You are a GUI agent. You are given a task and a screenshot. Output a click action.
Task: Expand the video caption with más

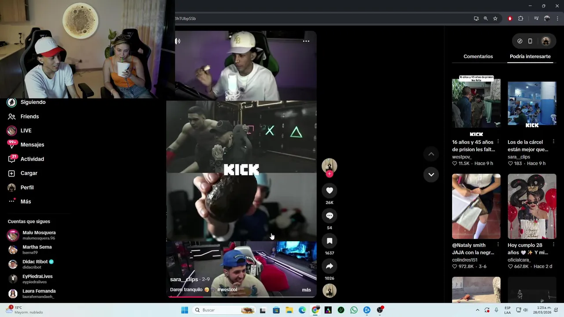(x=306, y=290)
